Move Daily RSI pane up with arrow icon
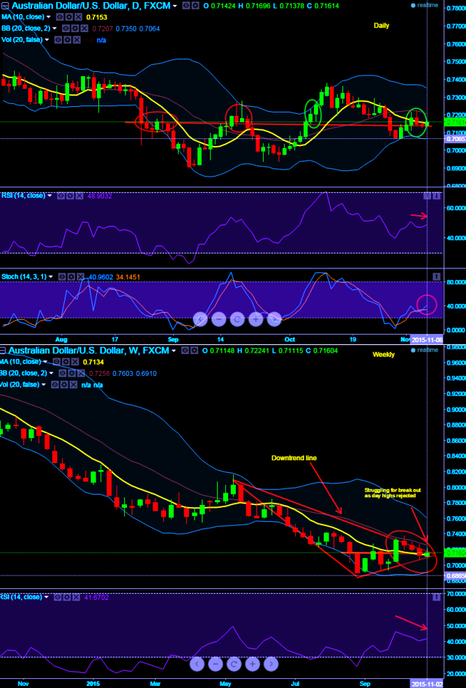Viewport: 466px width, 688px height. pyautogui.click(x=428, y=196)
